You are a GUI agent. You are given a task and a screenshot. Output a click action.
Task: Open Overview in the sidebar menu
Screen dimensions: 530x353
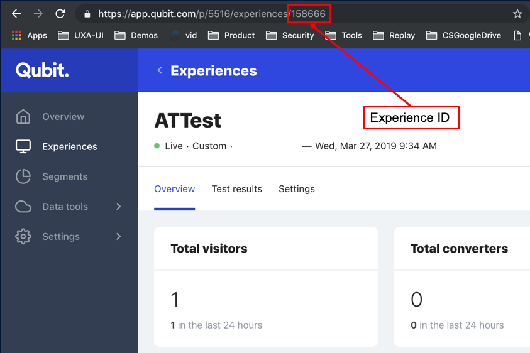tap(63, 117)
